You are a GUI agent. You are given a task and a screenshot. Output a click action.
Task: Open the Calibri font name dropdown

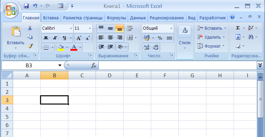[x=71, y=28]
